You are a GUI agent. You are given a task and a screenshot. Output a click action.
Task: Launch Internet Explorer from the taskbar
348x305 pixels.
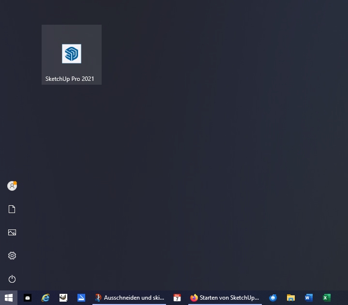45,298
